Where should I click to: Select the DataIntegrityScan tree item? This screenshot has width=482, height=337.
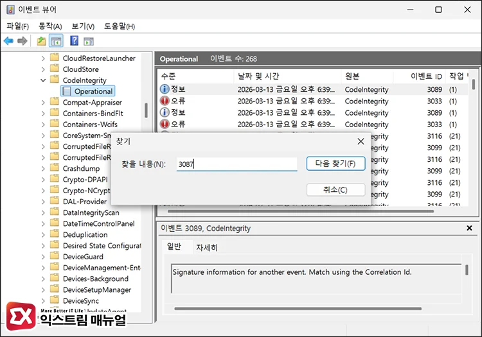click(91, 212)
